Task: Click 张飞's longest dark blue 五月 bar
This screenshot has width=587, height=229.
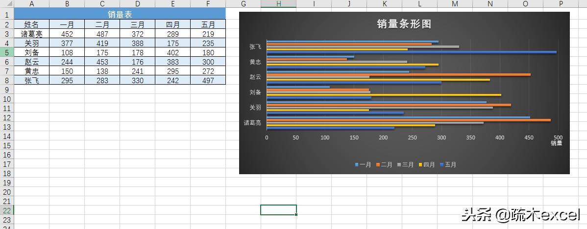Action: pyautogui.click(x=412, y=52)
